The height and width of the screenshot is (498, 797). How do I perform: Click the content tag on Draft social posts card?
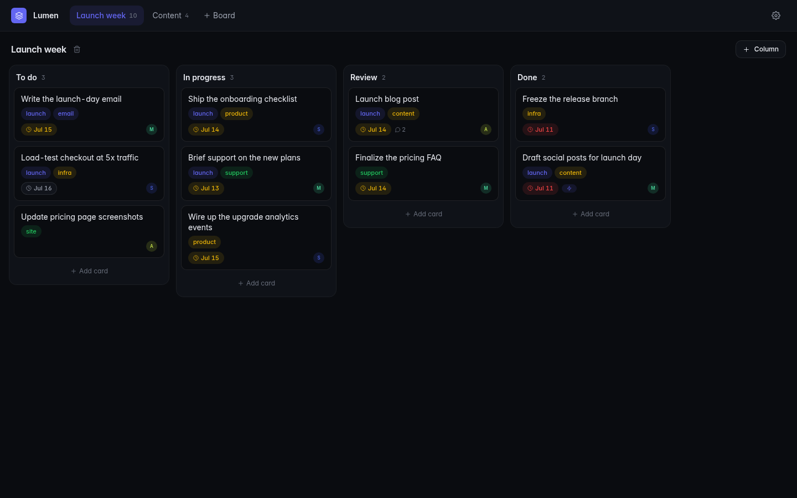point(571,173)
